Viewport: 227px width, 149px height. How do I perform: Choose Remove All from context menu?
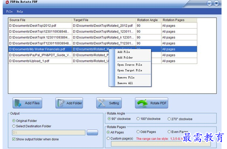(x=125, y=83)
